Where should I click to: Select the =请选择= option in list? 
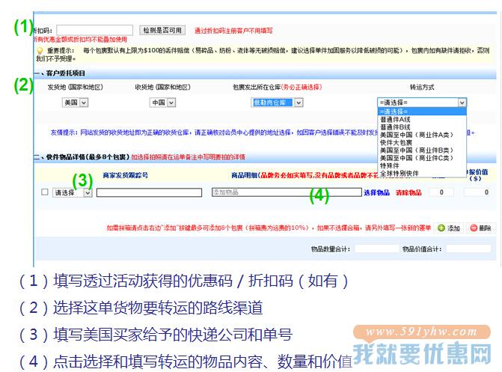pyautogui.click(x=422, y=112)
